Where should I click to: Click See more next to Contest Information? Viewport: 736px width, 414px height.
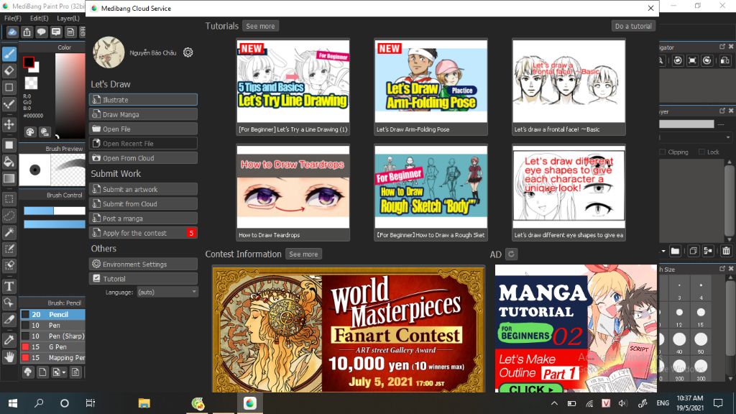[303, 254]
